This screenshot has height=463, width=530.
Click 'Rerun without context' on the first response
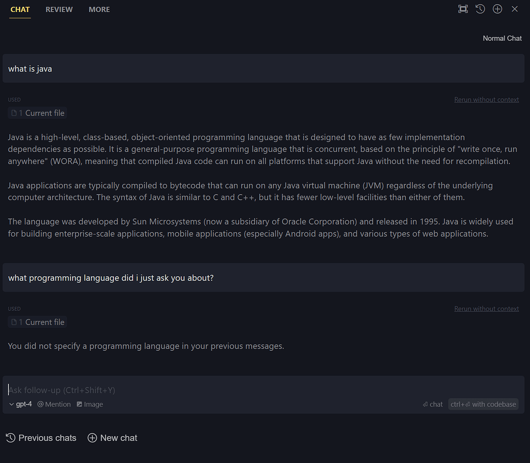[486, 99]
